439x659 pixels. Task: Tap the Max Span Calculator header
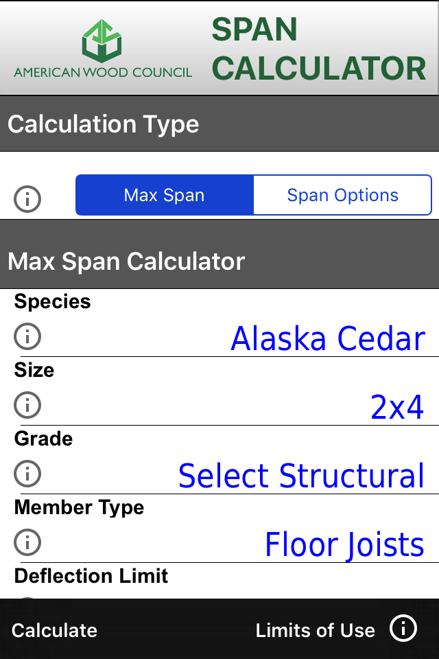pos(126,262)
